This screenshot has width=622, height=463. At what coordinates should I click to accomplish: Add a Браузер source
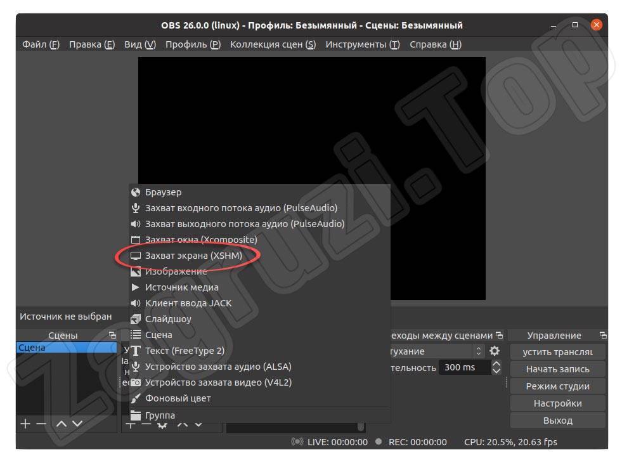[x=259, y=192]
